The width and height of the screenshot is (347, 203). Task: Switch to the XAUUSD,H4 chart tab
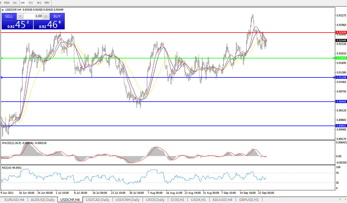[222, 200]
